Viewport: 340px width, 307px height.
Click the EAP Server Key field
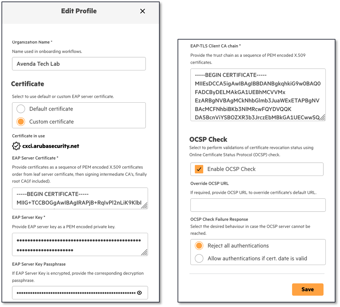pyautogui.click(x=76, y=244)
